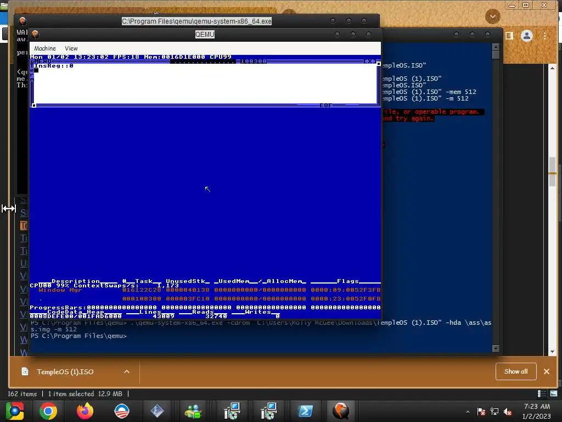Viewport: 562px width, 422px height.
Task: Click the browser page scrollbar up arrow
Action: click(552, 68)
